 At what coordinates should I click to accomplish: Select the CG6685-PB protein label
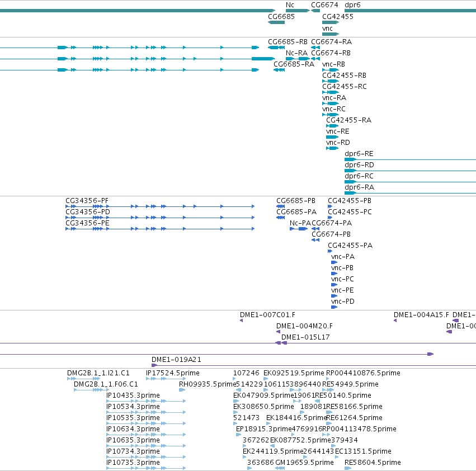pyautogui.click(x=296, y=201)
